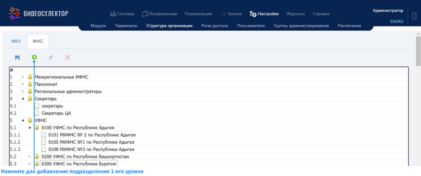Click the red X delete icon

click(67, 57)
